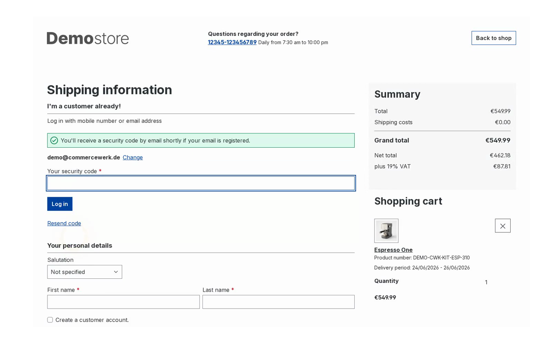The height and width of the screenshot is (345, 552).
Task: Open the Espresso One product link
Action: tap(393, 250)
